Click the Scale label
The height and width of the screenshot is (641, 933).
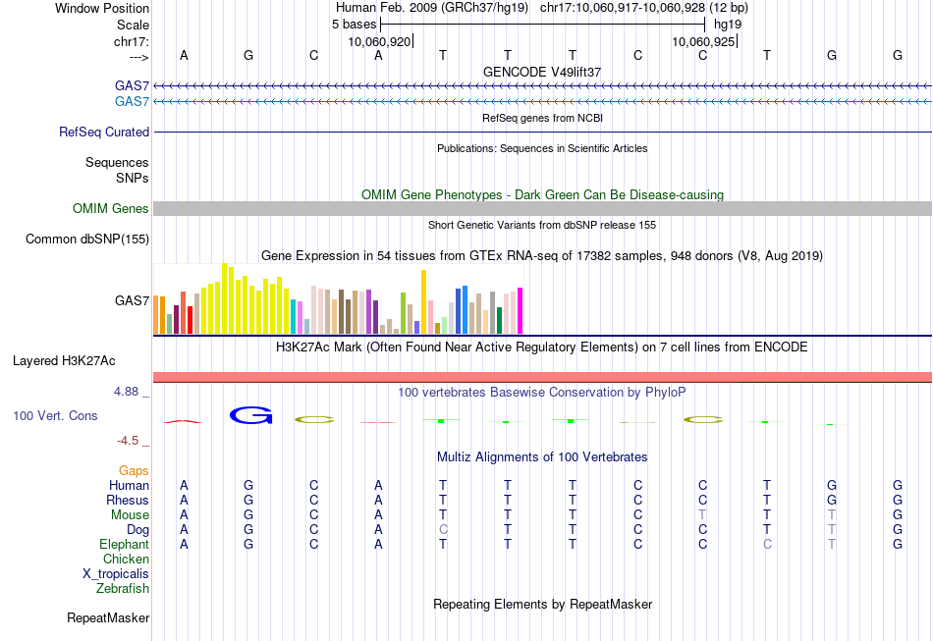click(134, 25)
